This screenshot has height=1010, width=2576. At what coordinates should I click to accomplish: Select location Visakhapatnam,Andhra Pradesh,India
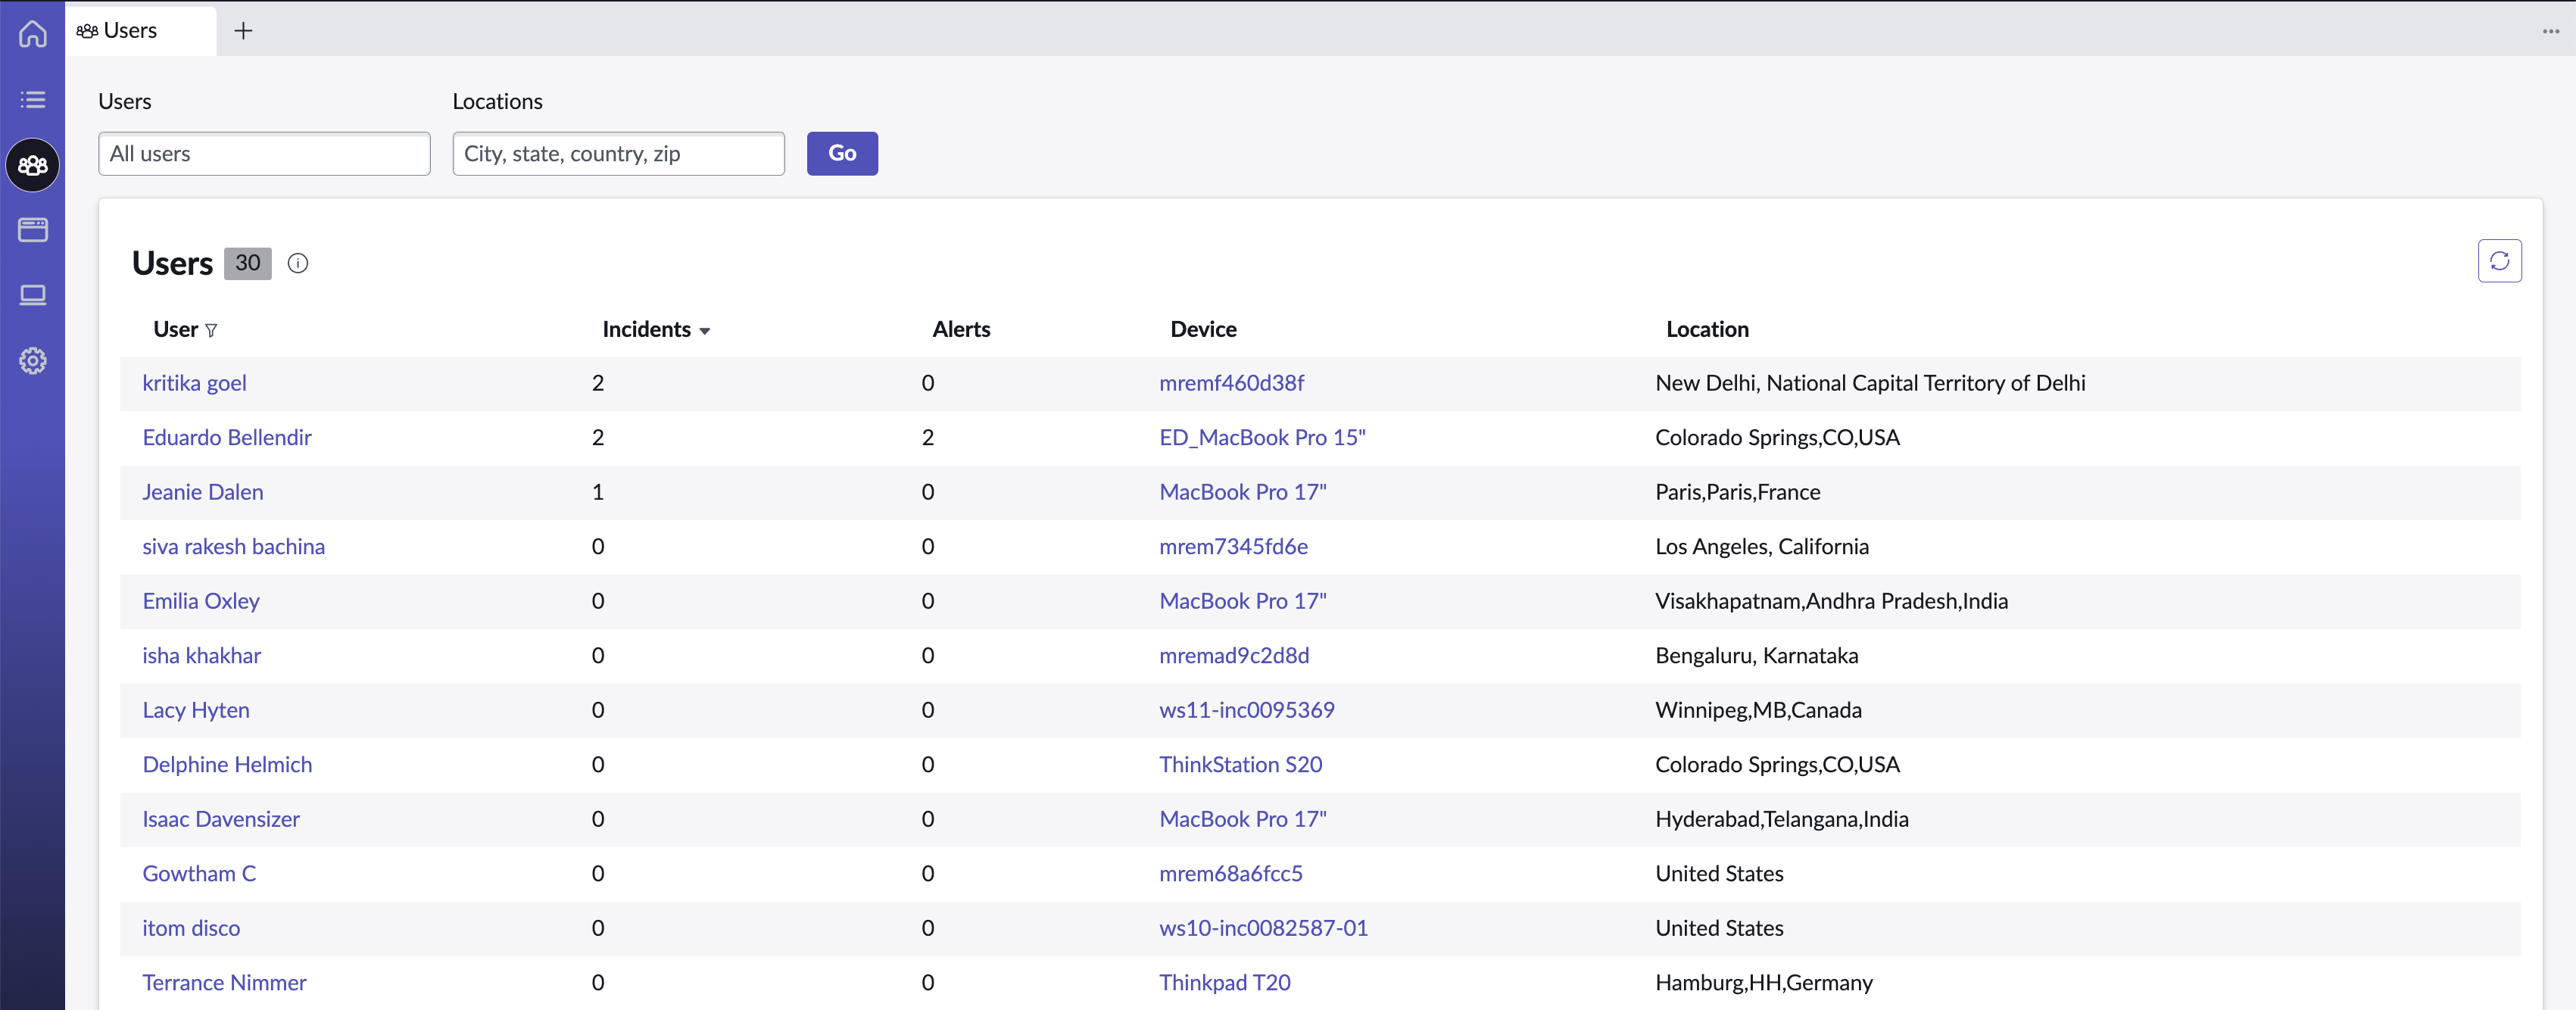(1831, 601)
